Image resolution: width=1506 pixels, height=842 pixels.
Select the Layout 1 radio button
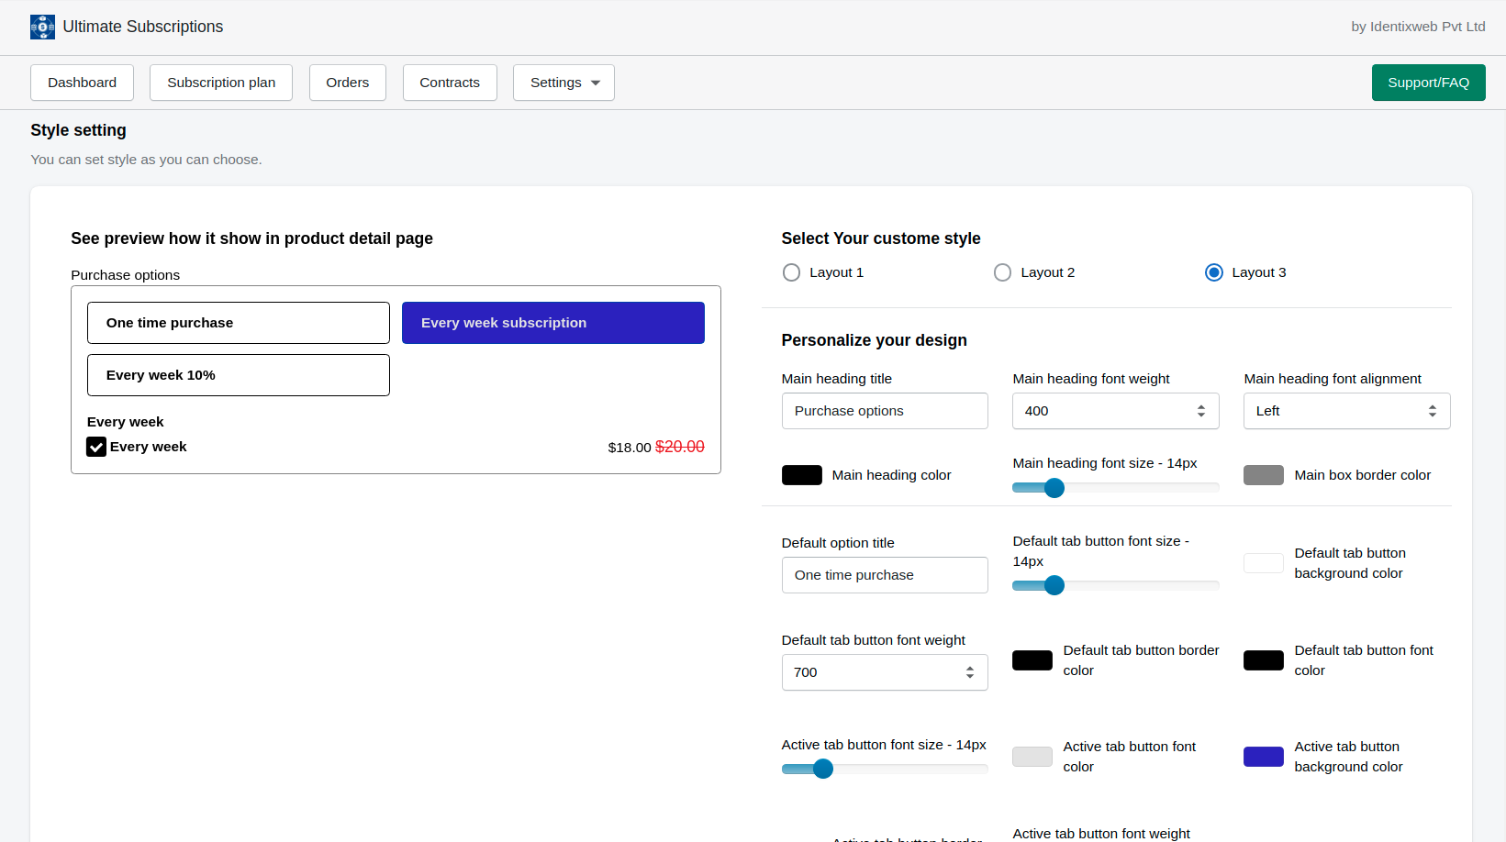pos(791,271)
